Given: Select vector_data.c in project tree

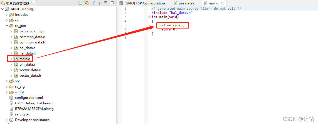Looking at the screenshot, I should pos(30,70).
